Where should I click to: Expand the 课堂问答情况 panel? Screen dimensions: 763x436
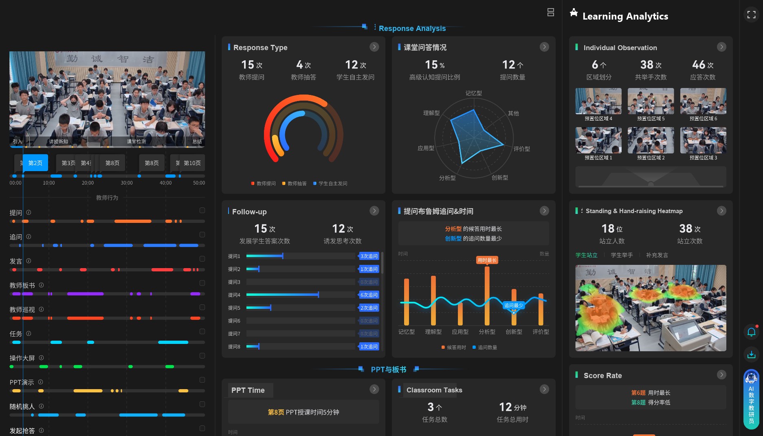pos(544,47)
